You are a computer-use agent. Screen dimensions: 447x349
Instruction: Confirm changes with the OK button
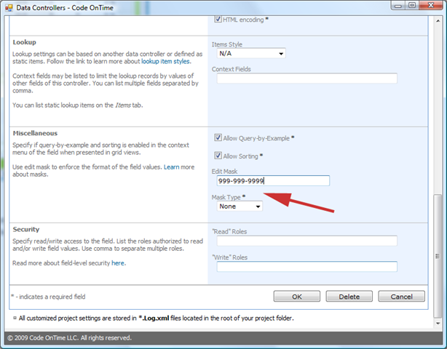[x=297, y=297]
